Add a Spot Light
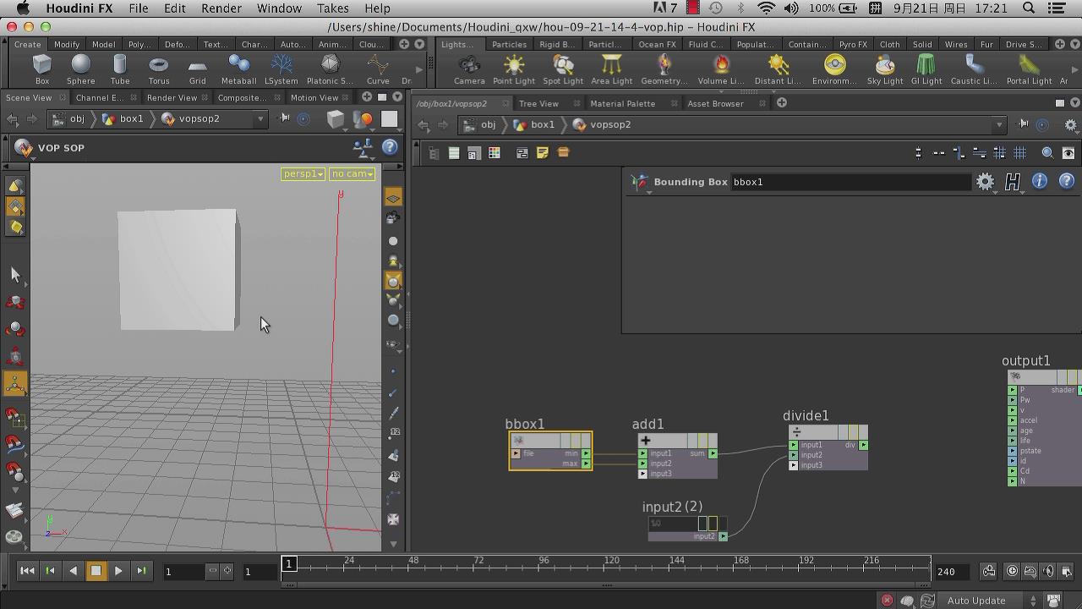1082x609 pixels. pyautogui.click(x=563, y=69)
